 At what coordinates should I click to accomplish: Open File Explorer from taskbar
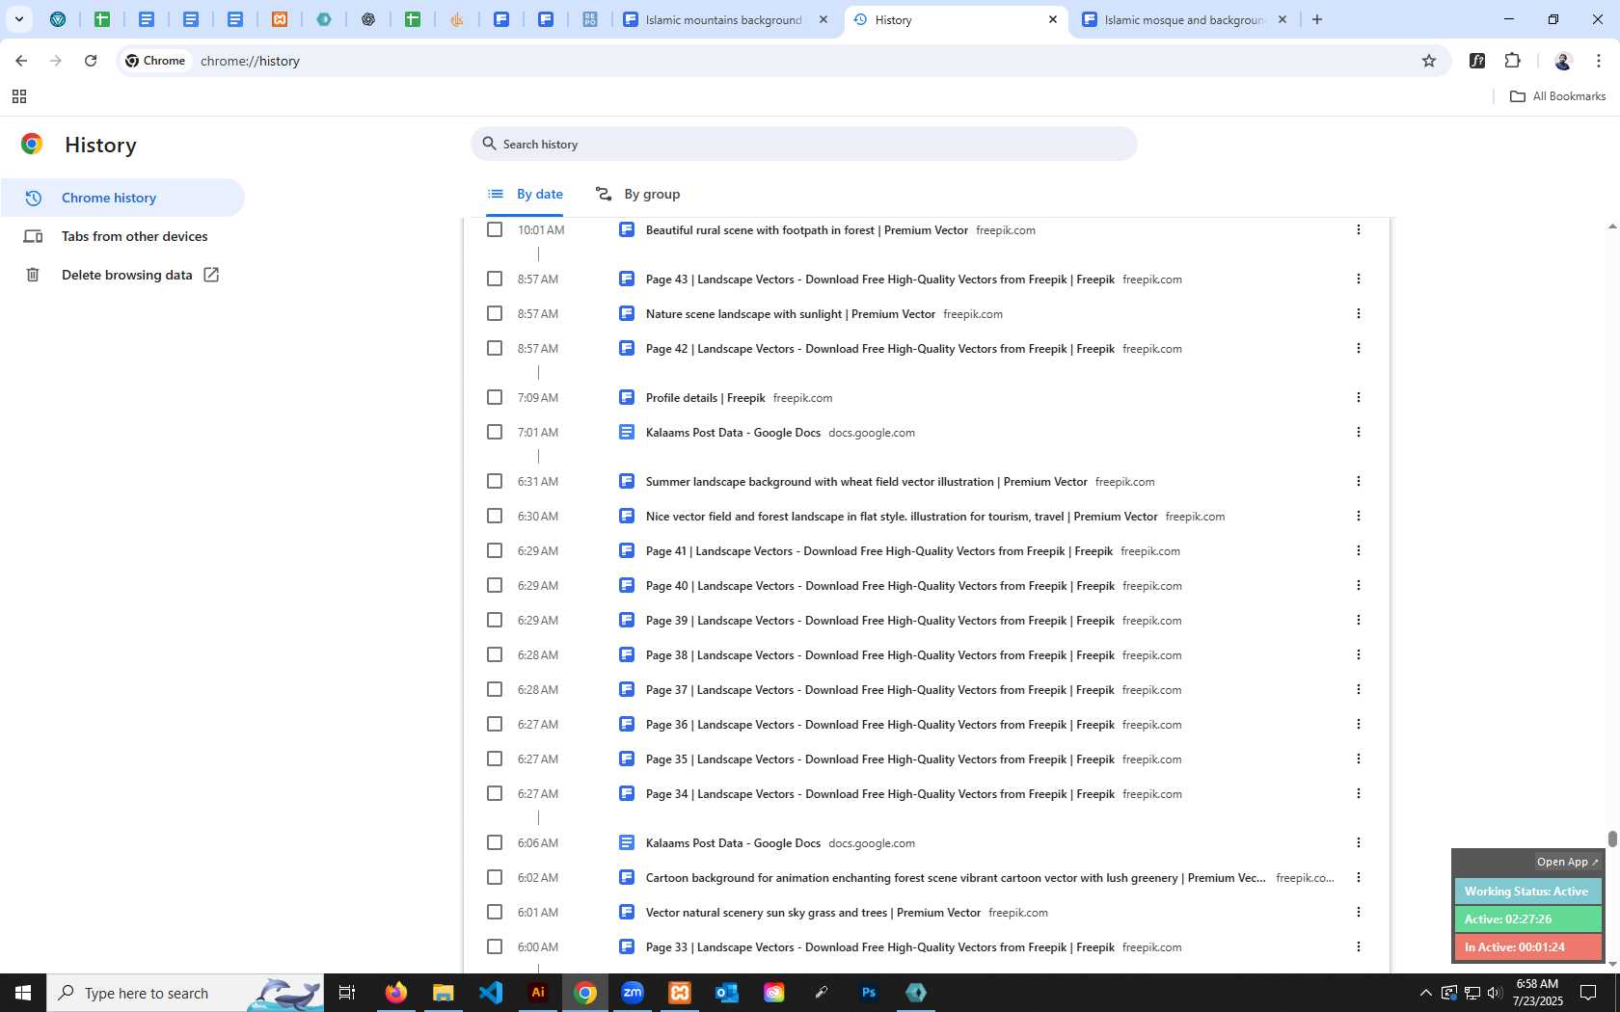tap(443, 993)
